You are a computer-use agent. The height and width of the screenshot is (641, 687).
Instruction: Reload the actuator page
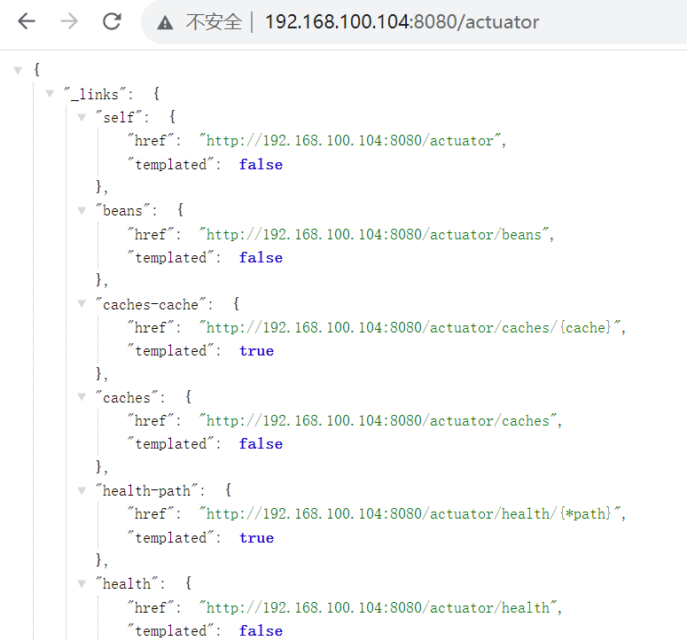tap(112, 22)
